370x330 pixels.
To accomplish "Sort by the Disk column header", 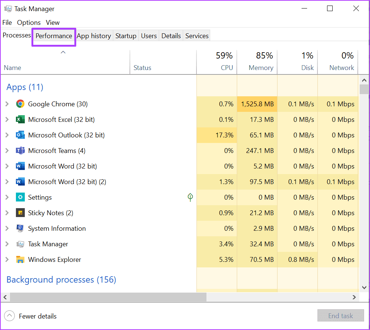I will [x=297, y=62].
